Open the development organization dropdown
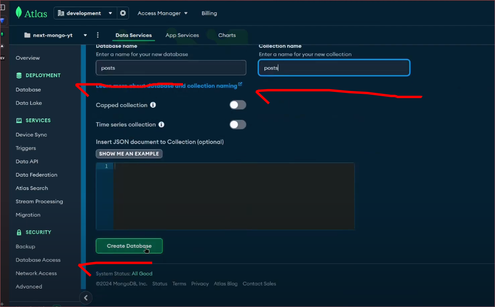This screenshot has height=307, width=495. (x=85, y=13)
